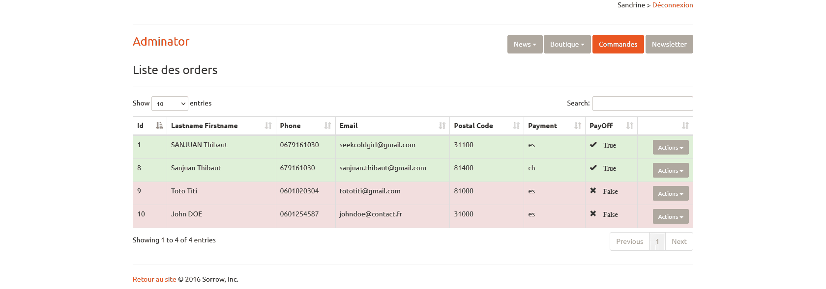Click sort arrows on Payment column
Image resolution: width=826 pixels, height=289 pixels.
click(578, 126)
